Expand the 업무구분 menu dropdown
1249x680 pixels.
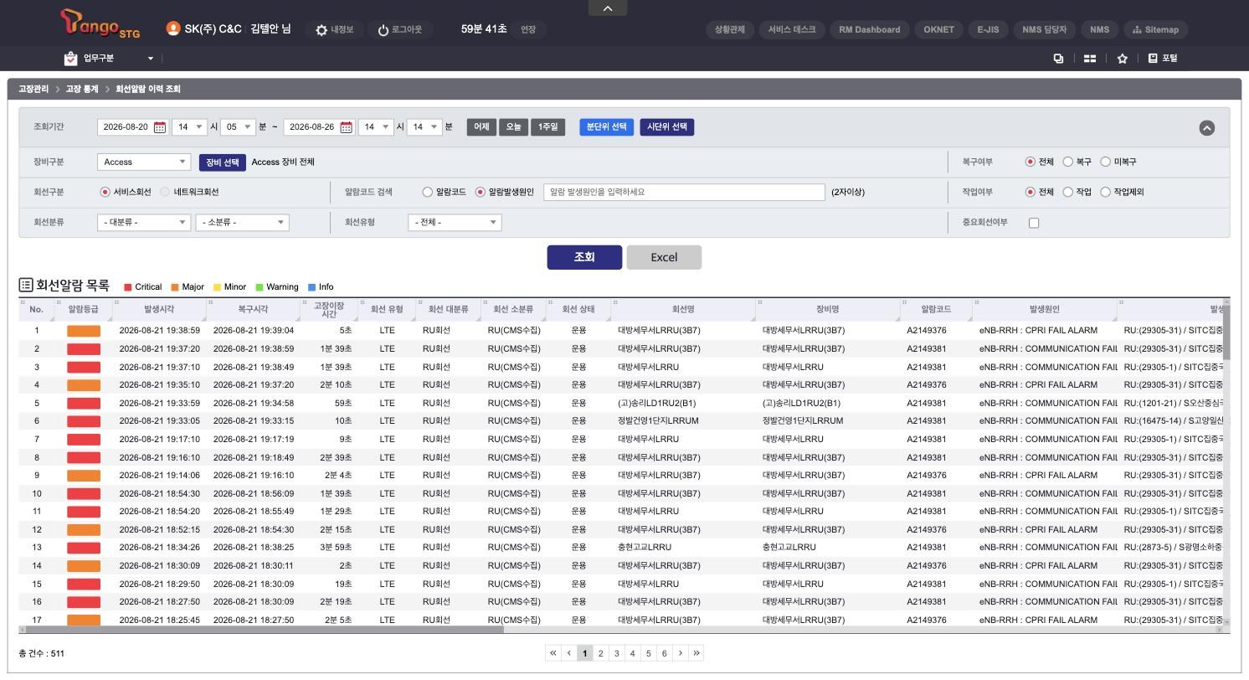click(151, 59)
